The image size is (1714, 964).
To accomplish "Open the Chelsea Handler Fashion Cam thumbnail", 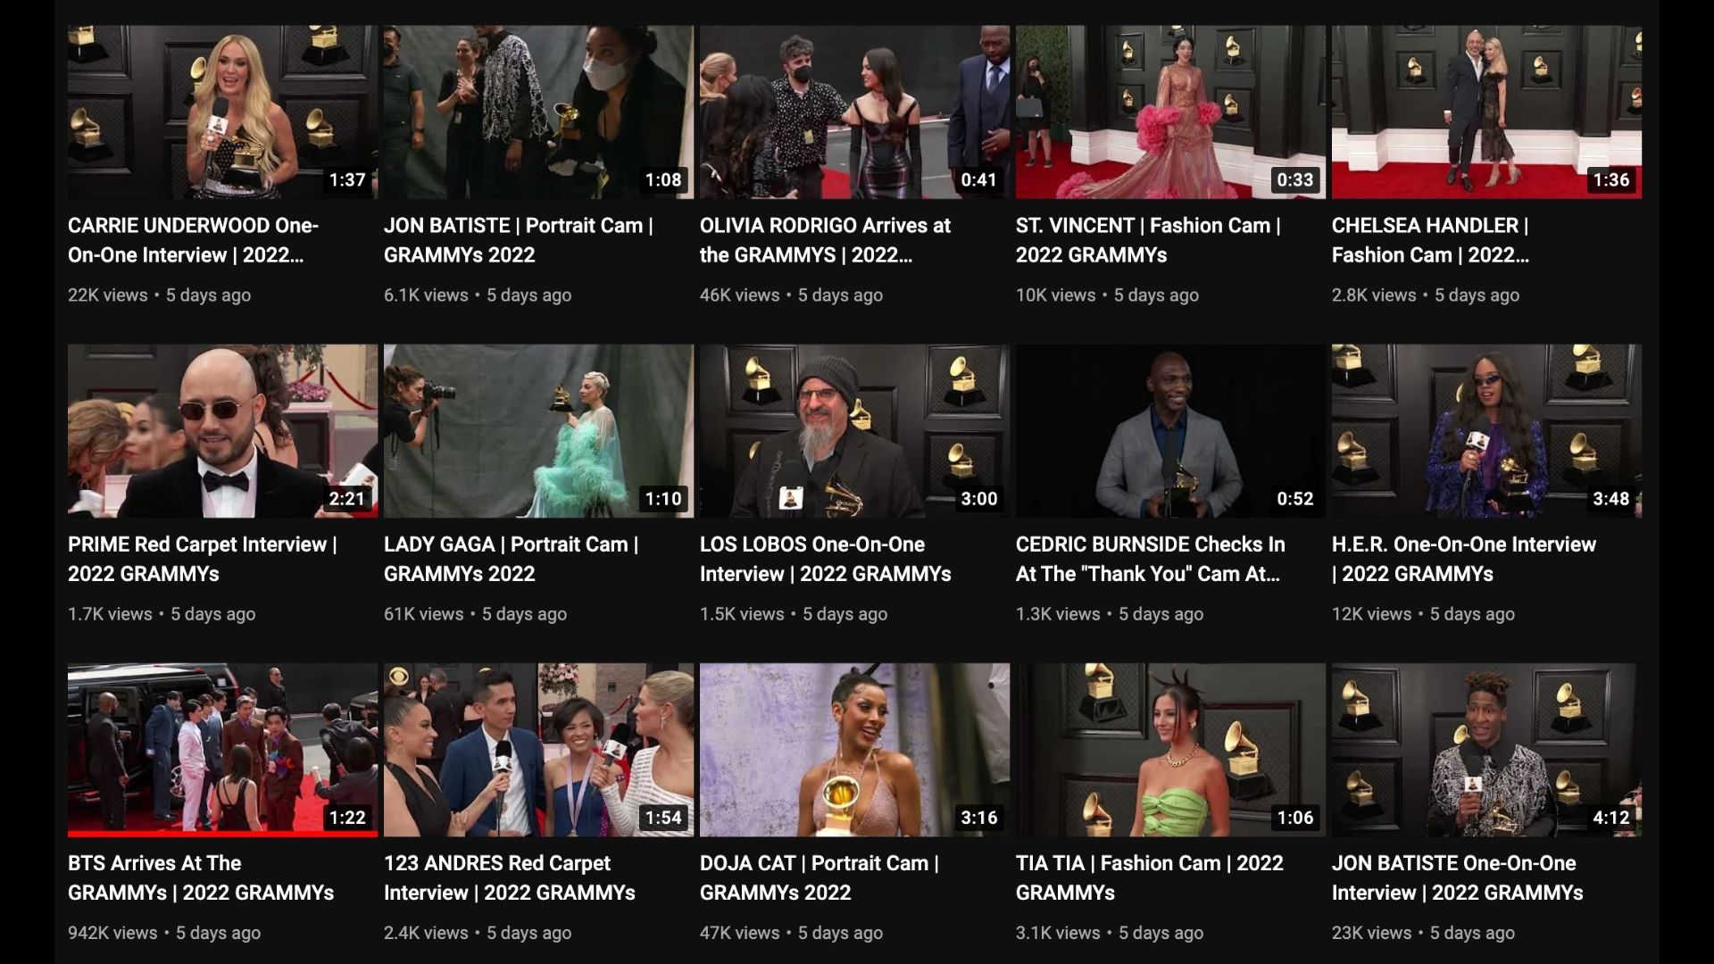I will pos(1486,112).
